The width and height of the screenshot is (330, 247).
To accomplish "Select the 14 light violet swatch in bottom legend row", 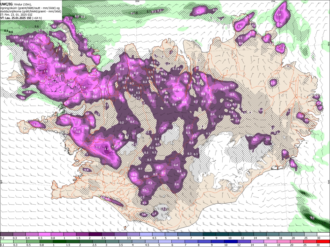I will [x=257, y=241].
